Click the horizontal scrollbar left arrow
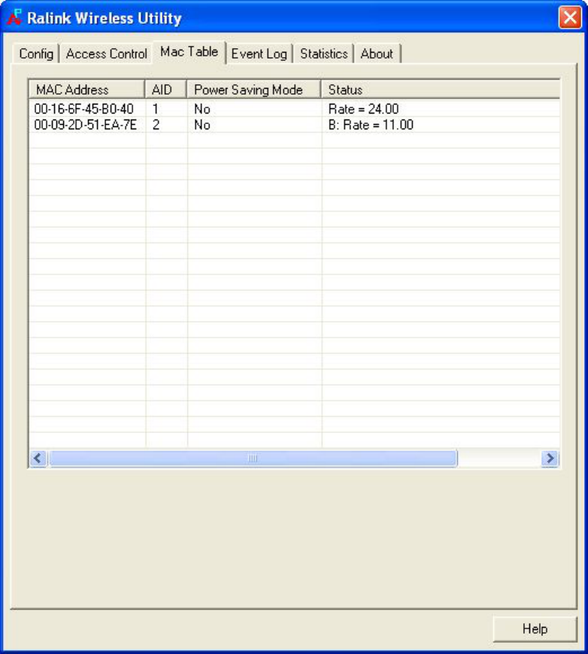The image size is (588, 654). [x=38, y=459]
